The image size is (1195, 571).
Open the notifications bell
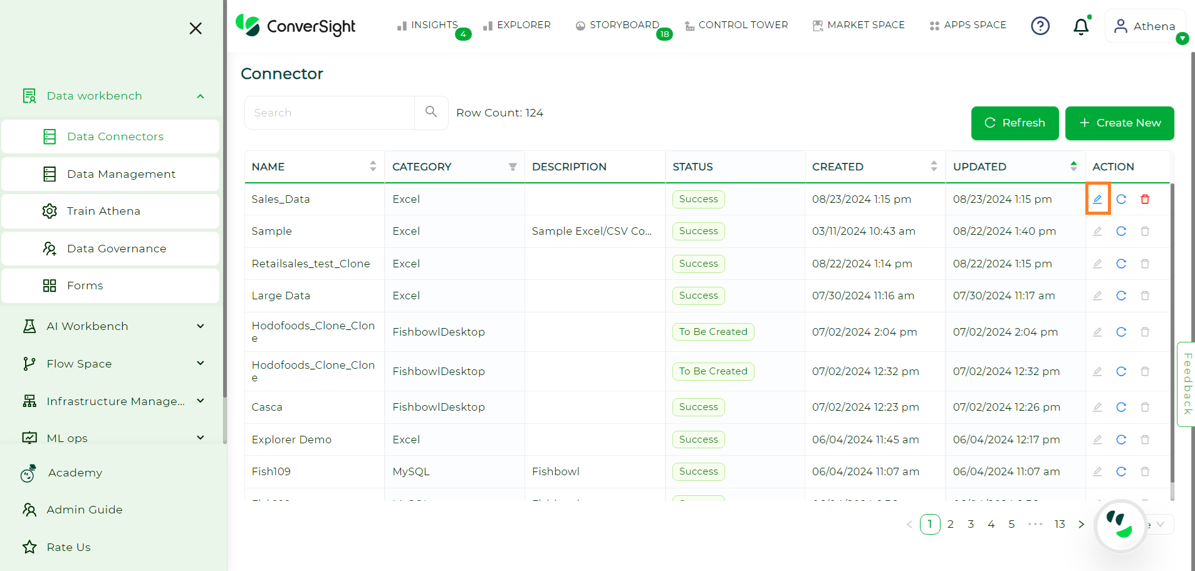point(1081,26)
